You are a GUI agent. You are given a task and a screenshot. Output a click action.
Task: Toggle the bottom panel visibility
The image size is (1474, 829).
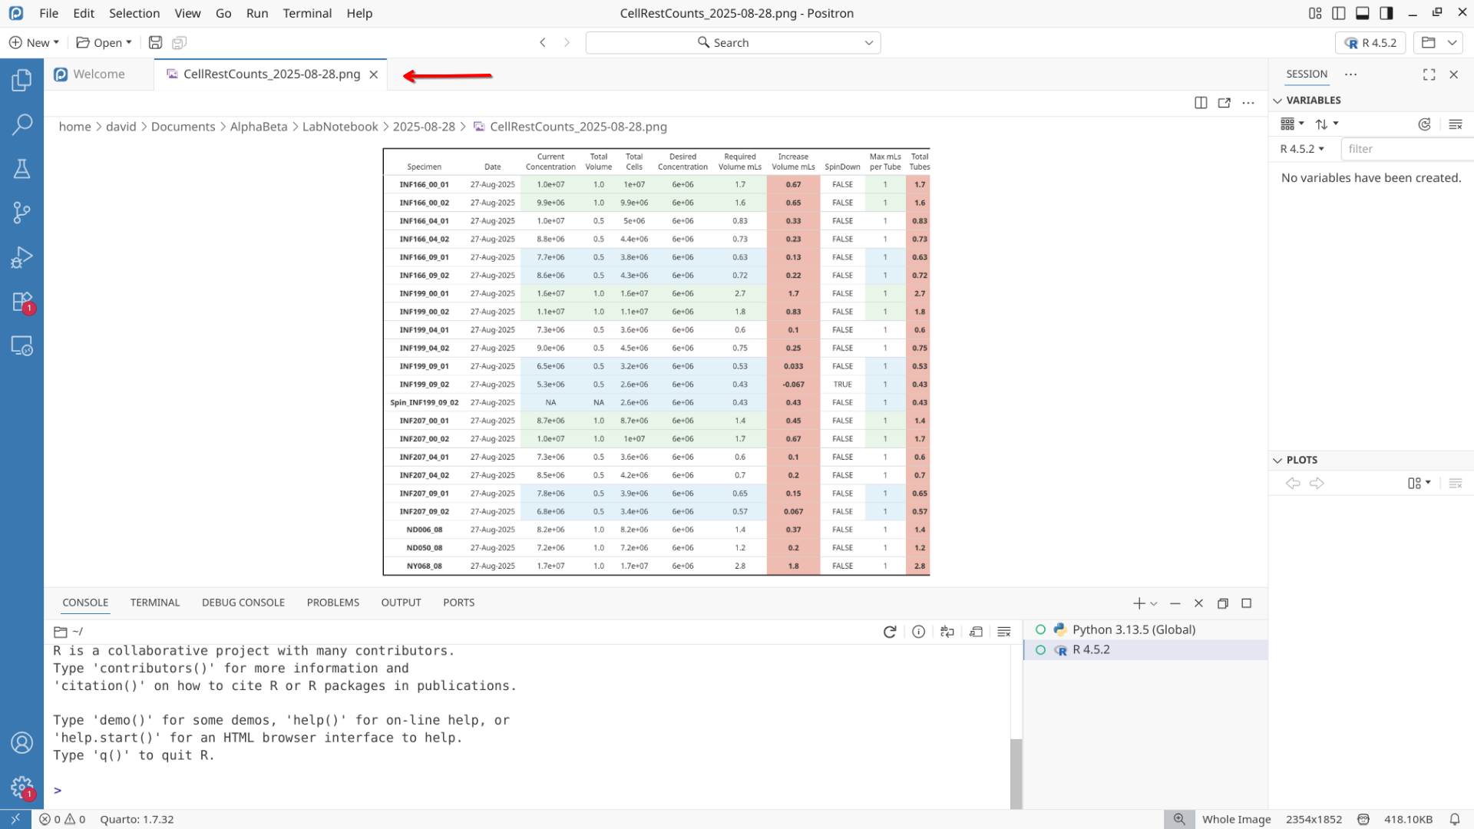[1363, 13]
